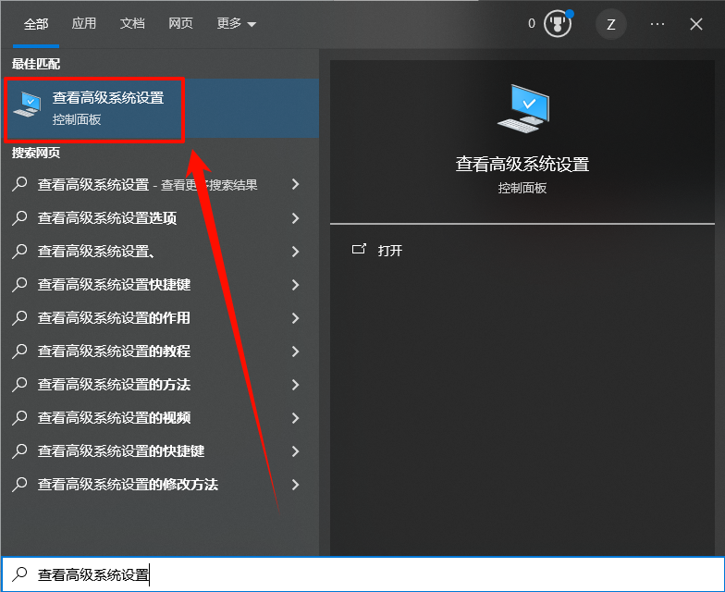The width and height of the screenshot is (725, 592).
Task: Click search icon beside 查看高级系统设置的作用
Action: (19, 317)
